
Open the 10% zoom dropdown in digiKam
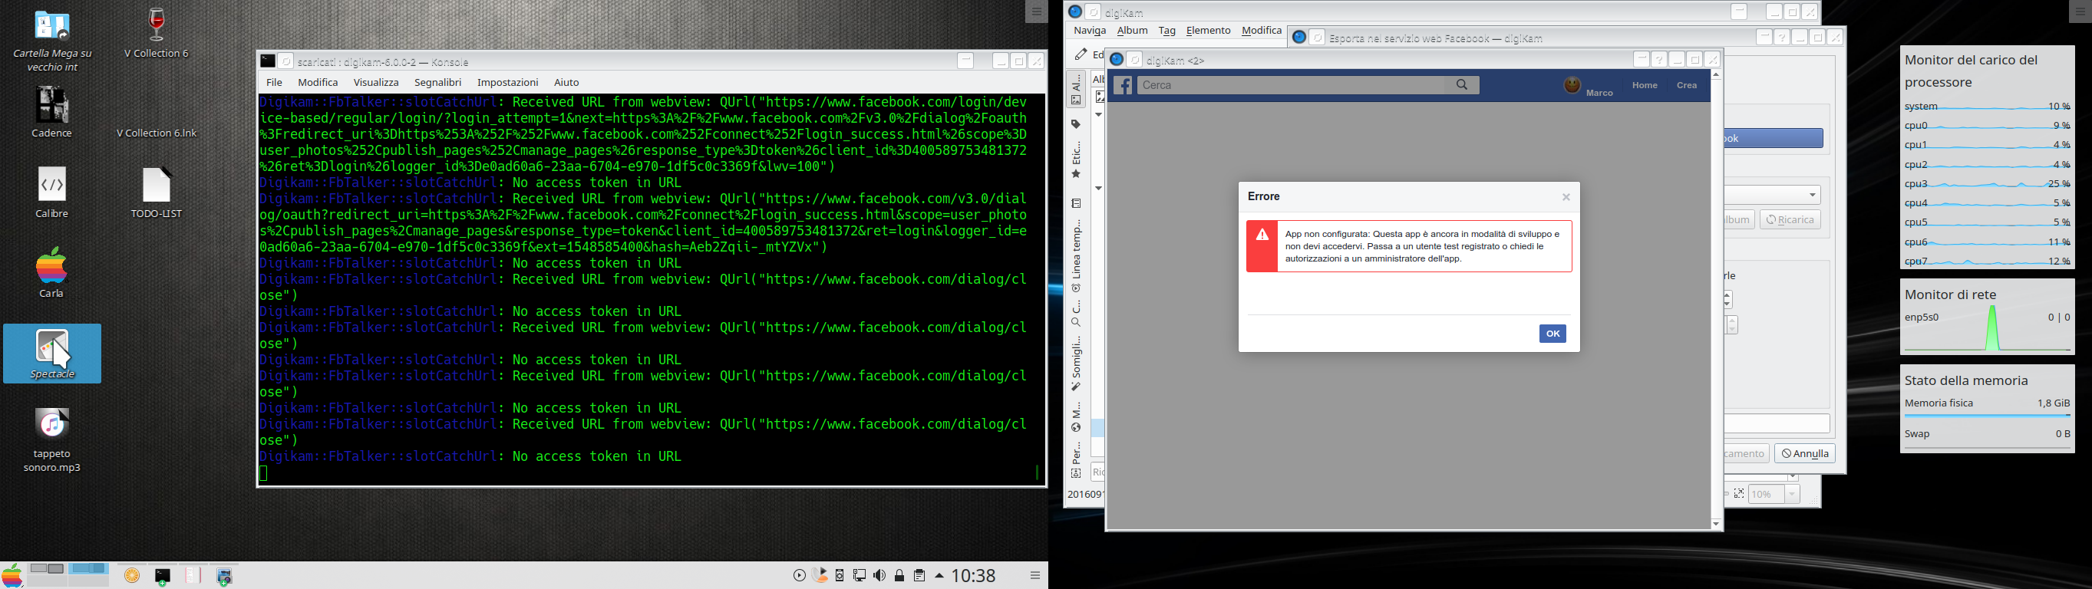[x=1791, y=494]
